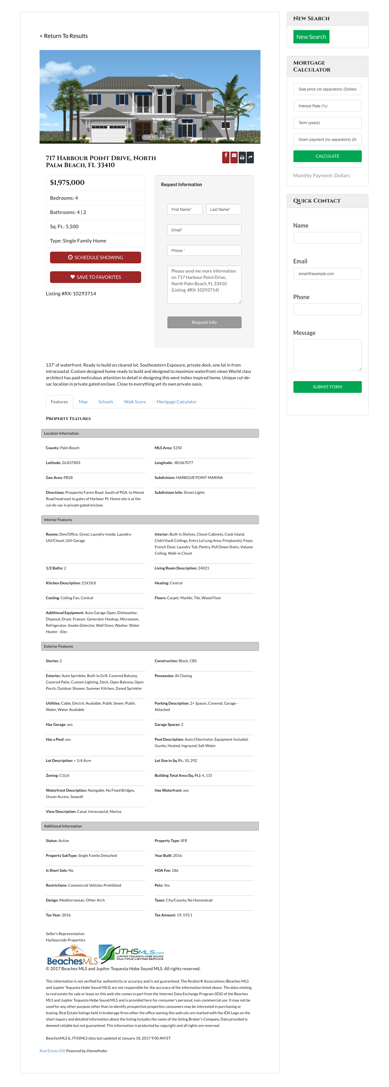
Task: Go to previous photo with left arrow
Action: [51, 105]
